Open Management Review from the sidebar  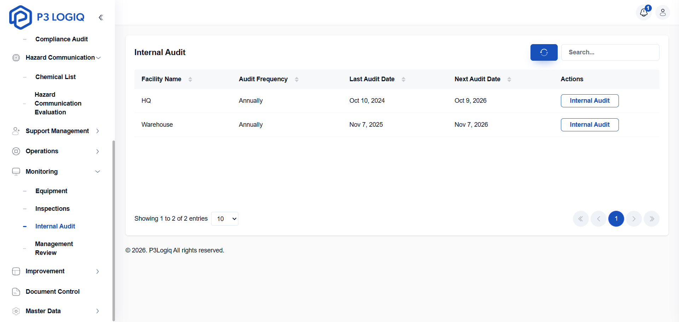pos(54,248)
